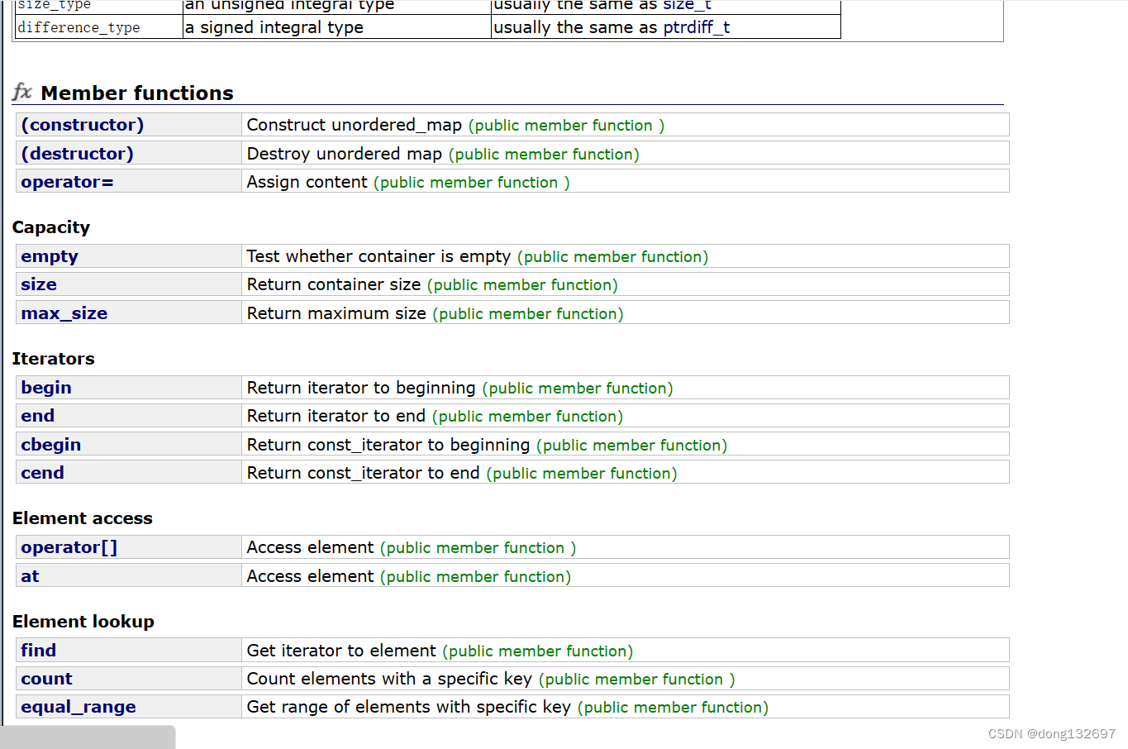The width and height of the screenshot is (1128, 749).
Task: Click 'Destroy unordered map' description text
Action: click(x=345, y=154)
